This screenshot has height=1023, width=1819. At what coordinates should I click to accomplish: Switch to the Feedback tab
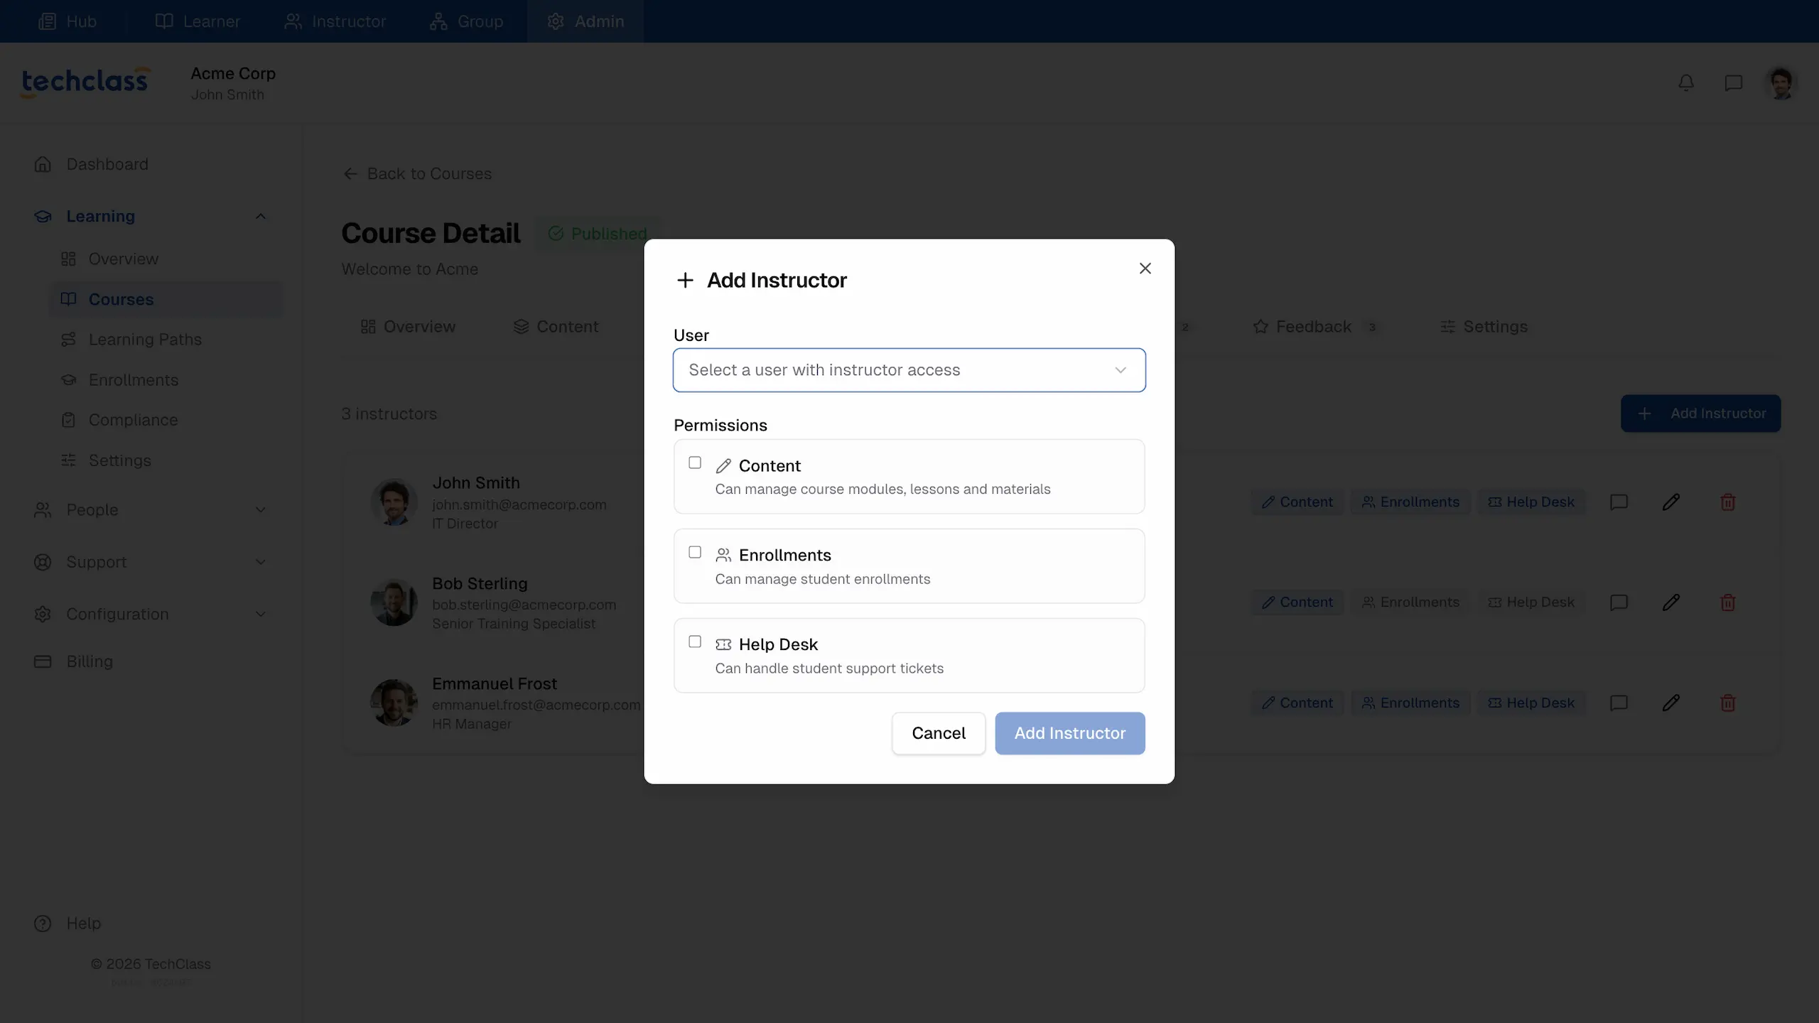point(1312,327)
